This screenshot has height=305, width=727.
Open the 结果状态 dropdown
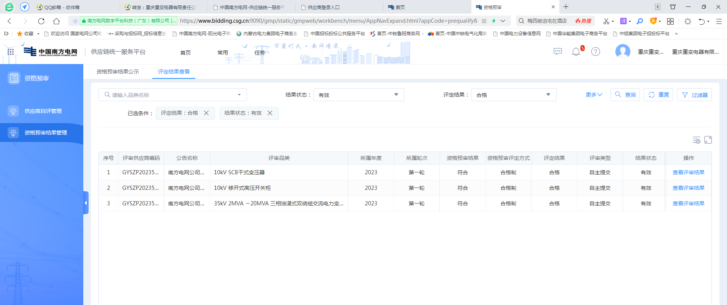click(358, 95)
